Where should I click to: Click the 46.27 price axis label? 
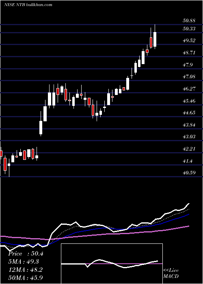(x=189, y=89)
